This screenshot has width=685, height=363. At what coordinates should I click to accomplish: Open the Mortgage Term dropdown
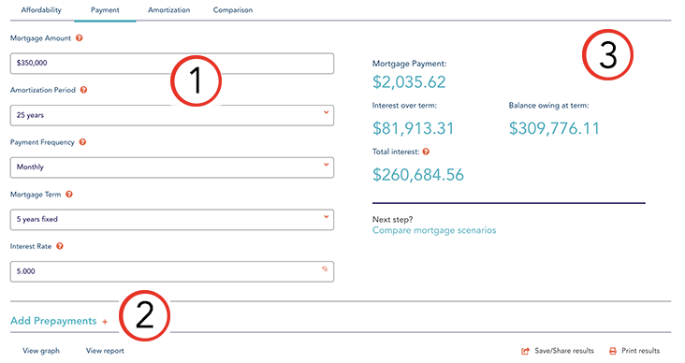(x=172, y=219)
